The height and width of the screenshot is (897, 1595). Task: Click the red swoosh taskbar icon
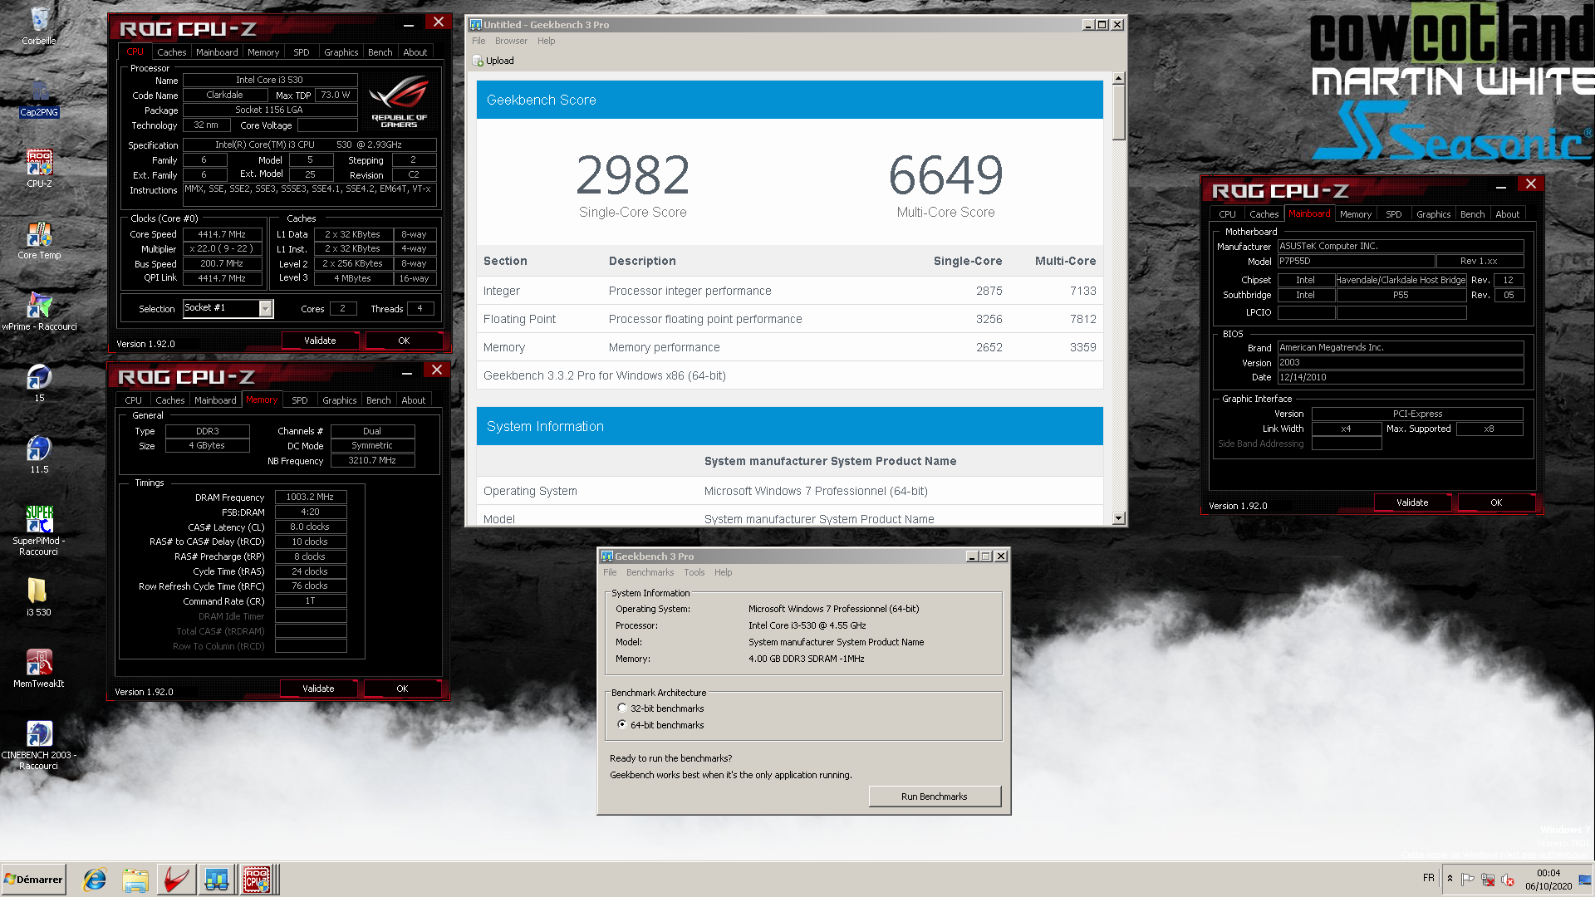click(176, 880)
